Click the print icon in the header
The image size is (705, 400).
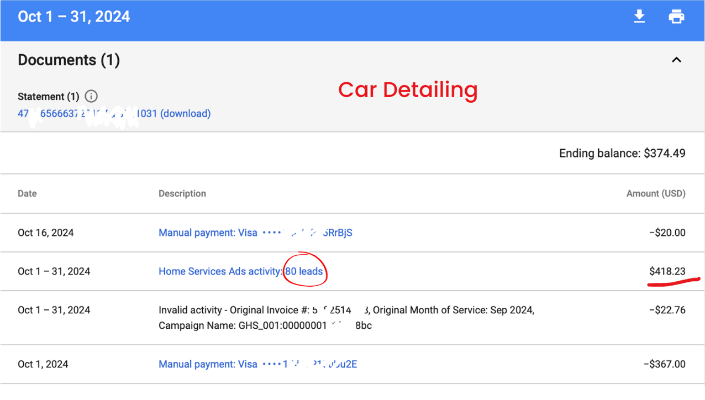676,17
